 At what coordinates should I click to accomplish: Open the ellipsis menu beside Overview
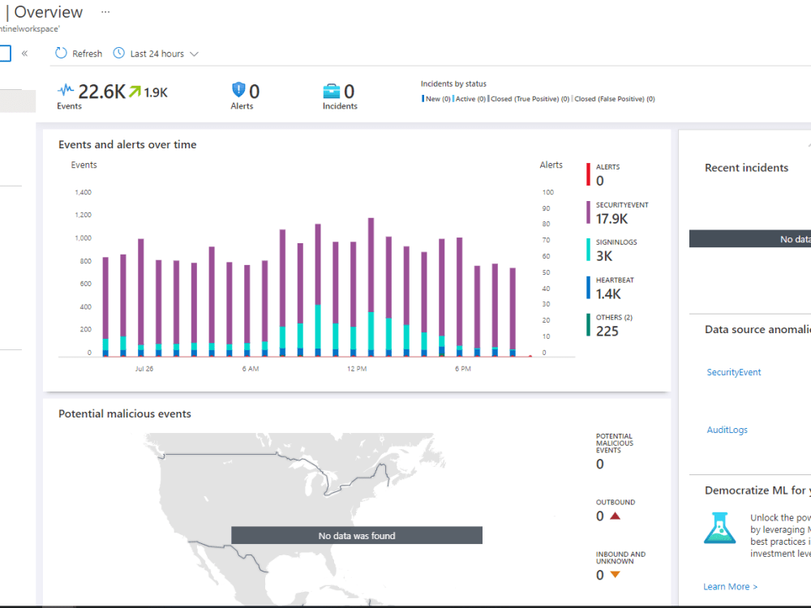[105, 12]
